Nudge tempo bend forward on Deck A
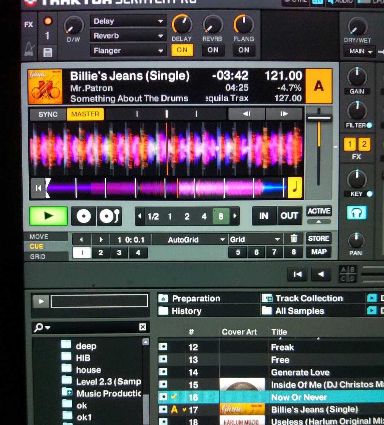This screenshot has width=384, height=425. coord(284,114)
